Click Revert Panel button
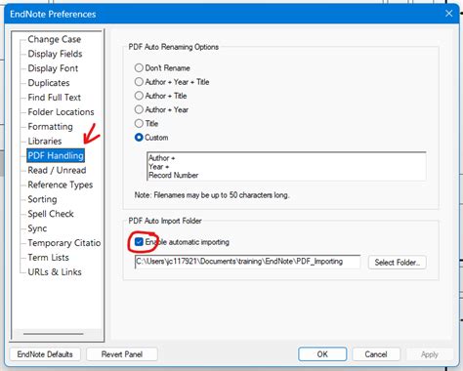This screenshot has width=463, height=371. tap(122, 354)
